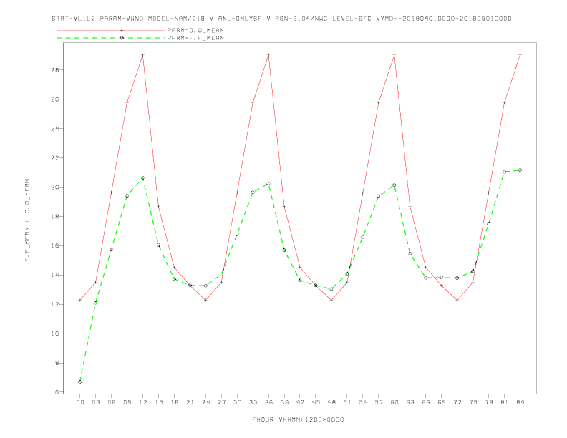Click y-axis tick label 6
Viewport: 567px width, 438px height.
pos(57,392)
